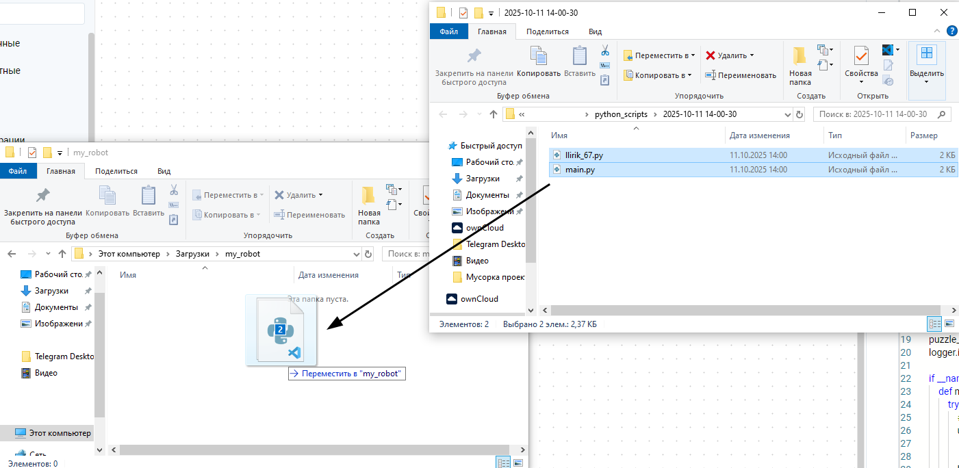Click the Copy icon in 2025-10-11 window ribbon

[539, 61]
